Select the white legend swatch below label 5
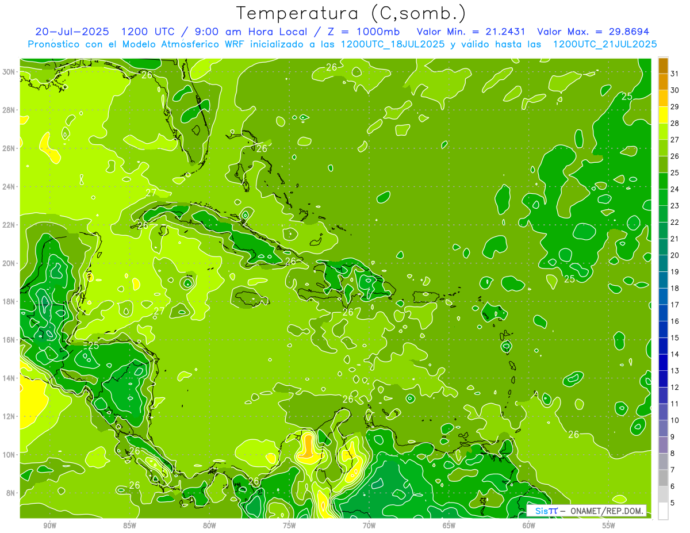Image resolution: width=690 pixels, height=533 pixels. point(663,511)
